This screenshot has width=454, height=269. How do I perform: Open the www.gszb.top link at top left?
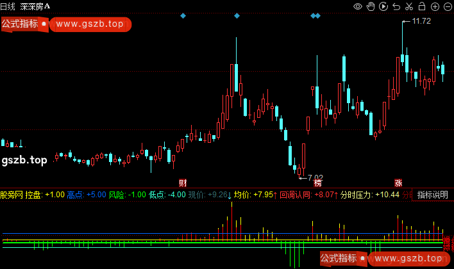pos(90,24)
